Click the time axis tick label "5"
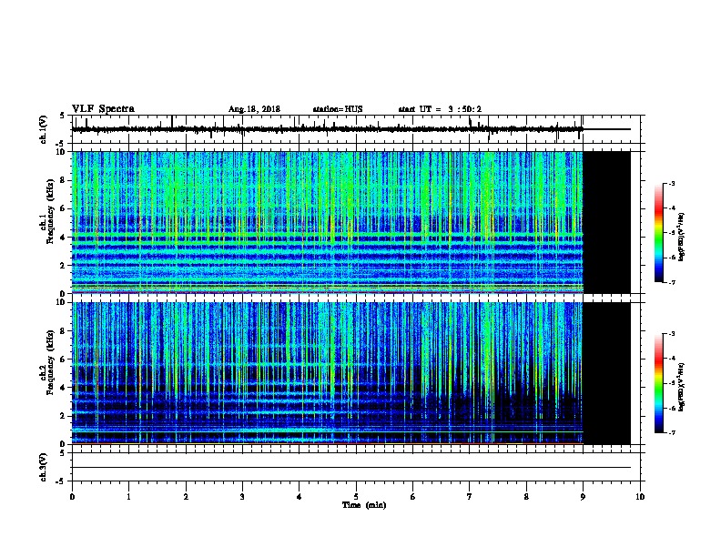Screen dimensions: 721x557 356,497
